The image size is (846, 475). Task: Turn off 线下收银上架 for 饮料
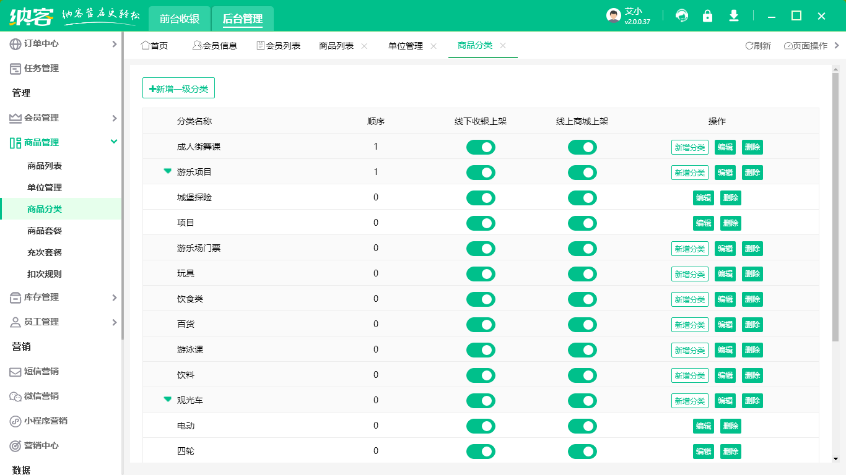[x=481, y=375]
